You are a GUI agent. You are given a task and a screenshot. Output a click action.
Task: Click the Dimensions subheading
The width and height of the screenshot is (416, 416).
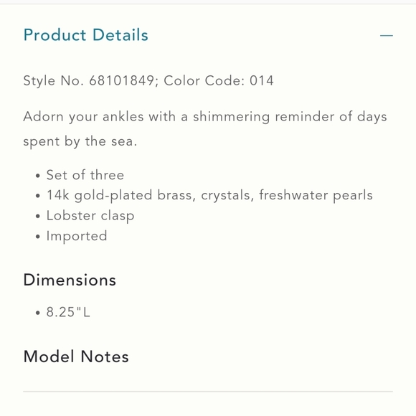(70, 280)
